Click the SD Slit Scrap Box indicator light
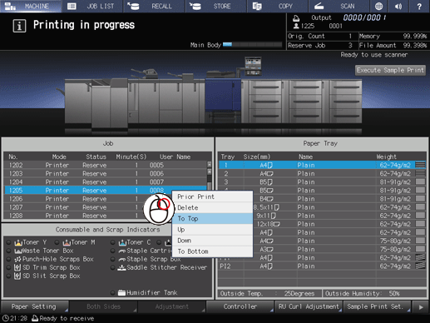This screenshot has width=430, height=323. pos(8,276)
